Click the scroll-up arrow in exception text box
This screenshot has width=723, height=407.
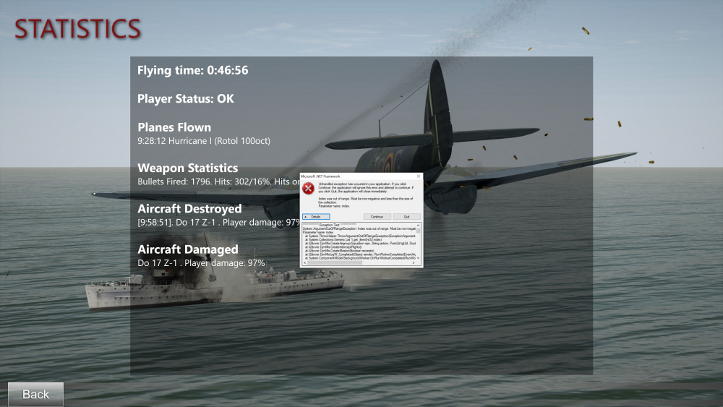coord(418,226)
